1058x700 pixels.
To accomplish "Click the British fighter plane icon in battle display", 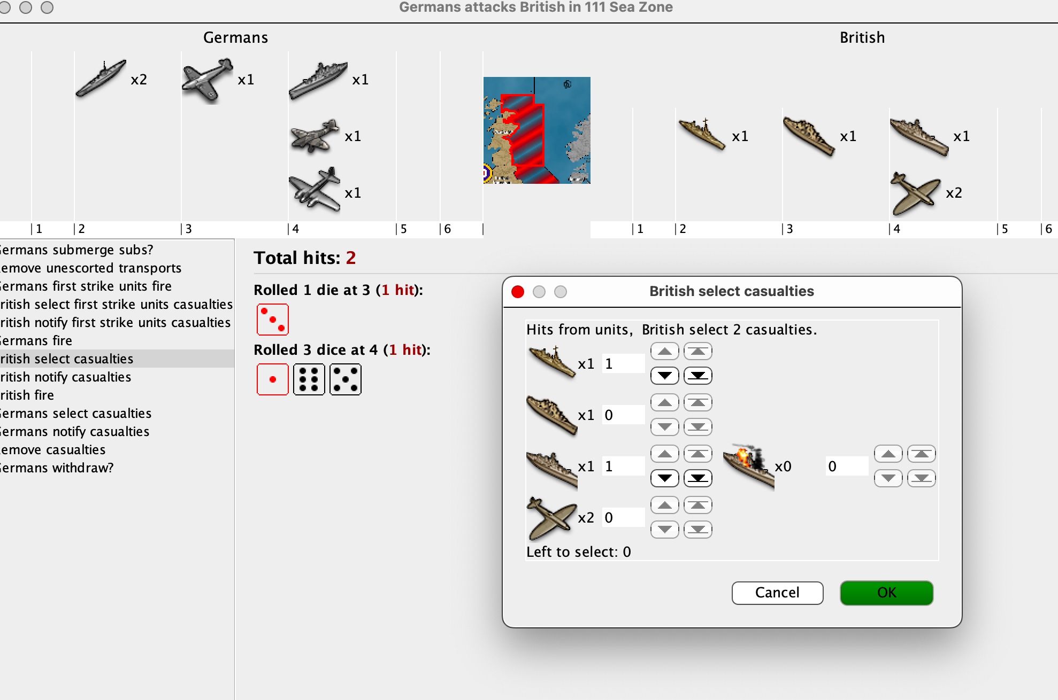I will click(x=915, y=193).
